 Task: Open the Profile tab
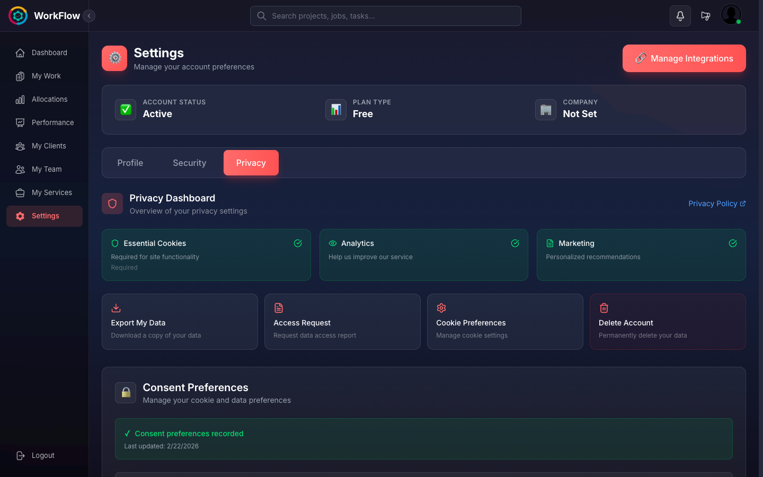click(x=130, y=163)
